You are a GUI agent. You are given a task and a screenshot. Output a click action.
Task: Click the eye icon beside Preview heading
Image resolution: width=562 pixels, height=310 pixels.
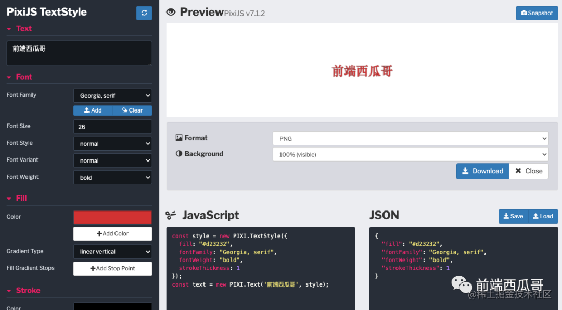click(x=171, y=11)
